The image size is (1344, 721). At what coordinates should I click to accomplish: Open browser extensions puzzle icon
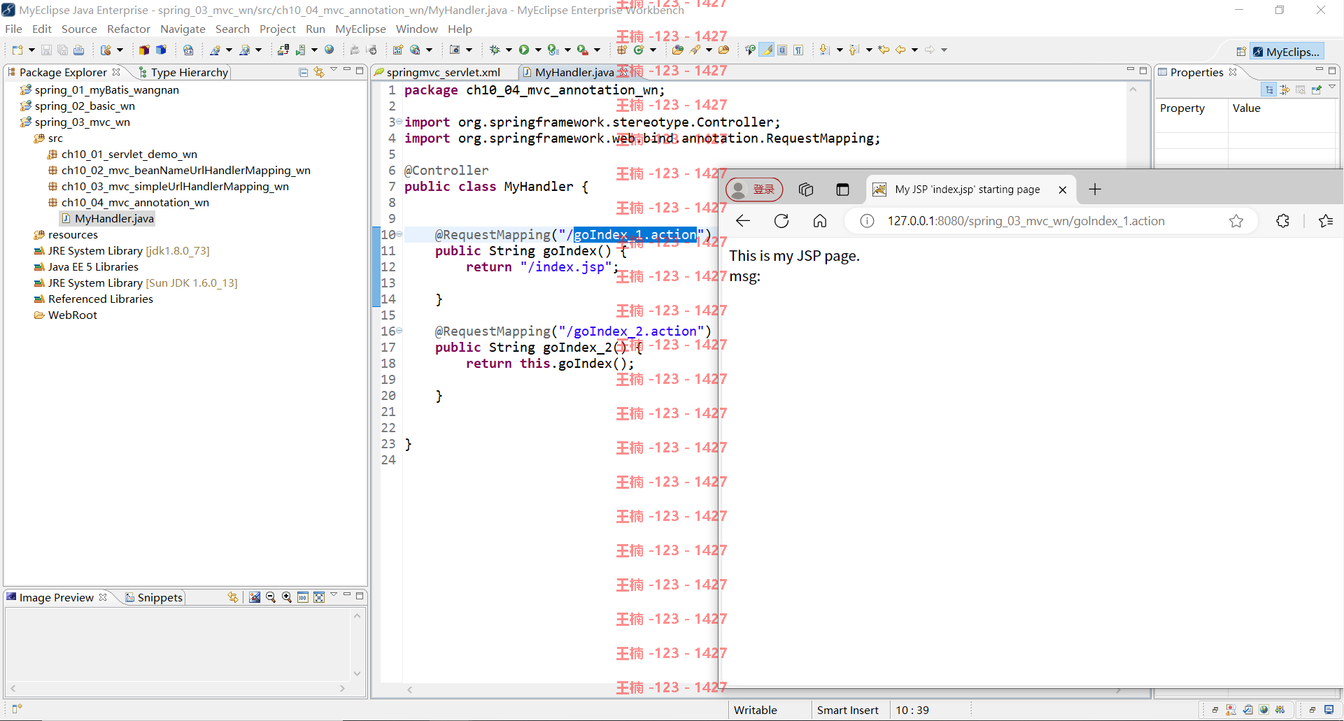coord(1282,221)
